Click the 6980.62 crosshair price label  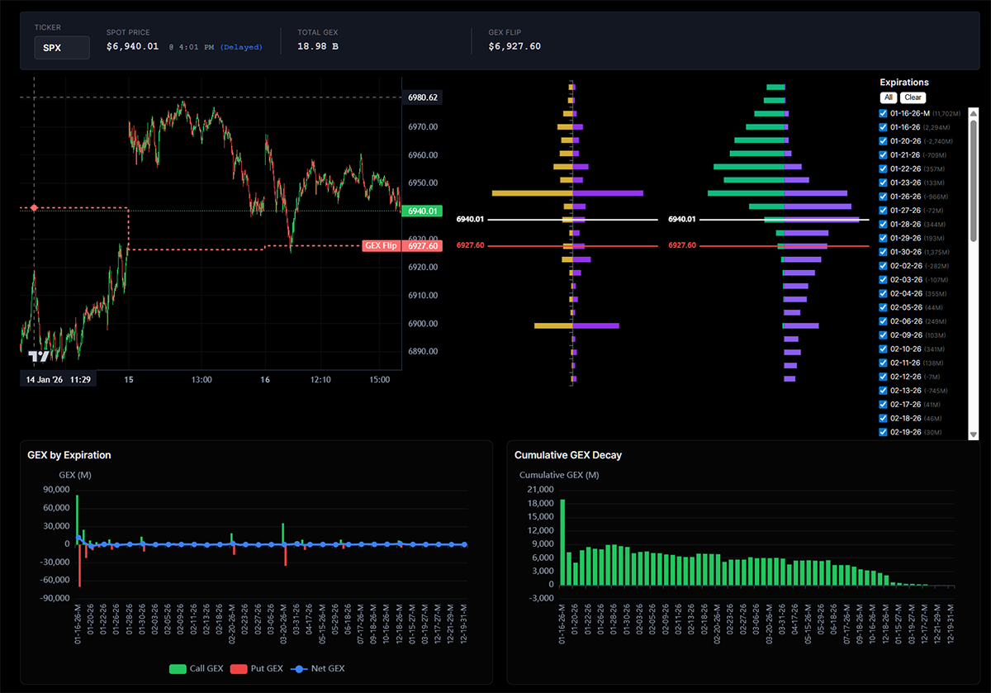coord(423,97)
